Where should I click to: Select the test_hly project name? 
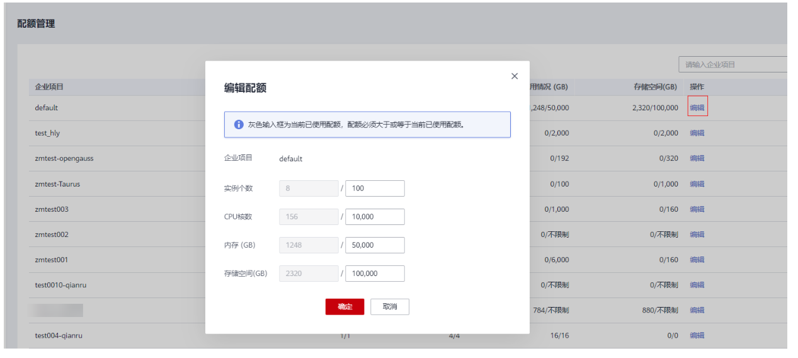coord(47,133)
